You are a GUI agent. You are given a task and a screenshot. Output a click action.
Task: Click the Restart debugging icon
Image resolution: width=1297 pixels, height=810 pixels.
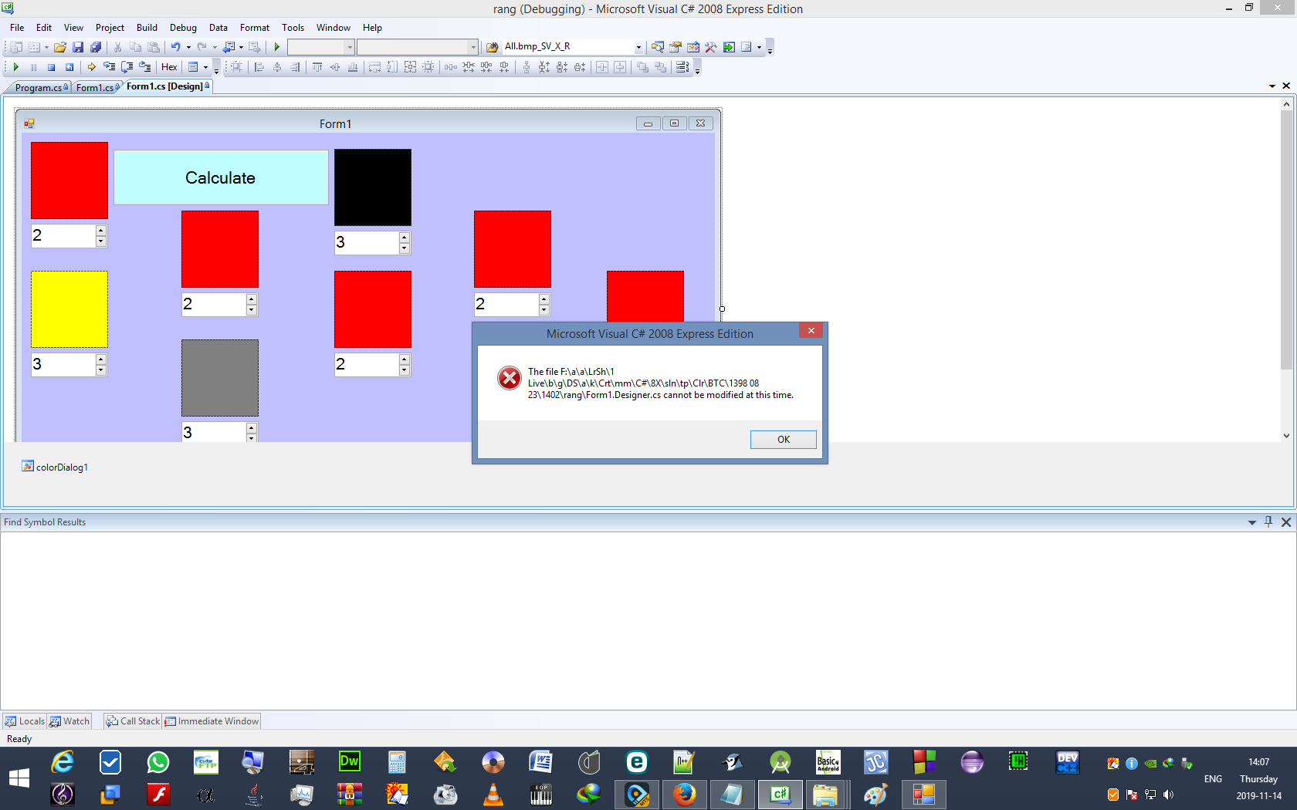tap(69, 67)
